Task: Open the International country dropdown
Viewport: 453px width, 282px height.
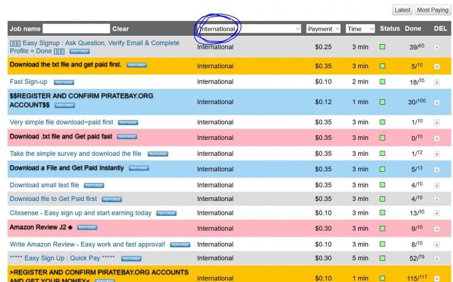Action: click(249, 29)
